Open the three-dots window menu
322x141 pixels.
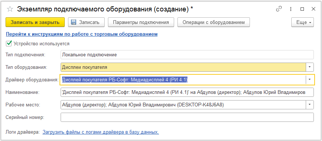click(291, 9)
